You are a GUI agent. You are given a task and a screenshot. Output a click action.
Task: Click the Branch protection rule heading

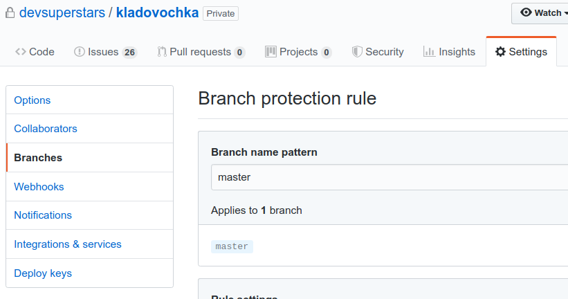[287, 98]
